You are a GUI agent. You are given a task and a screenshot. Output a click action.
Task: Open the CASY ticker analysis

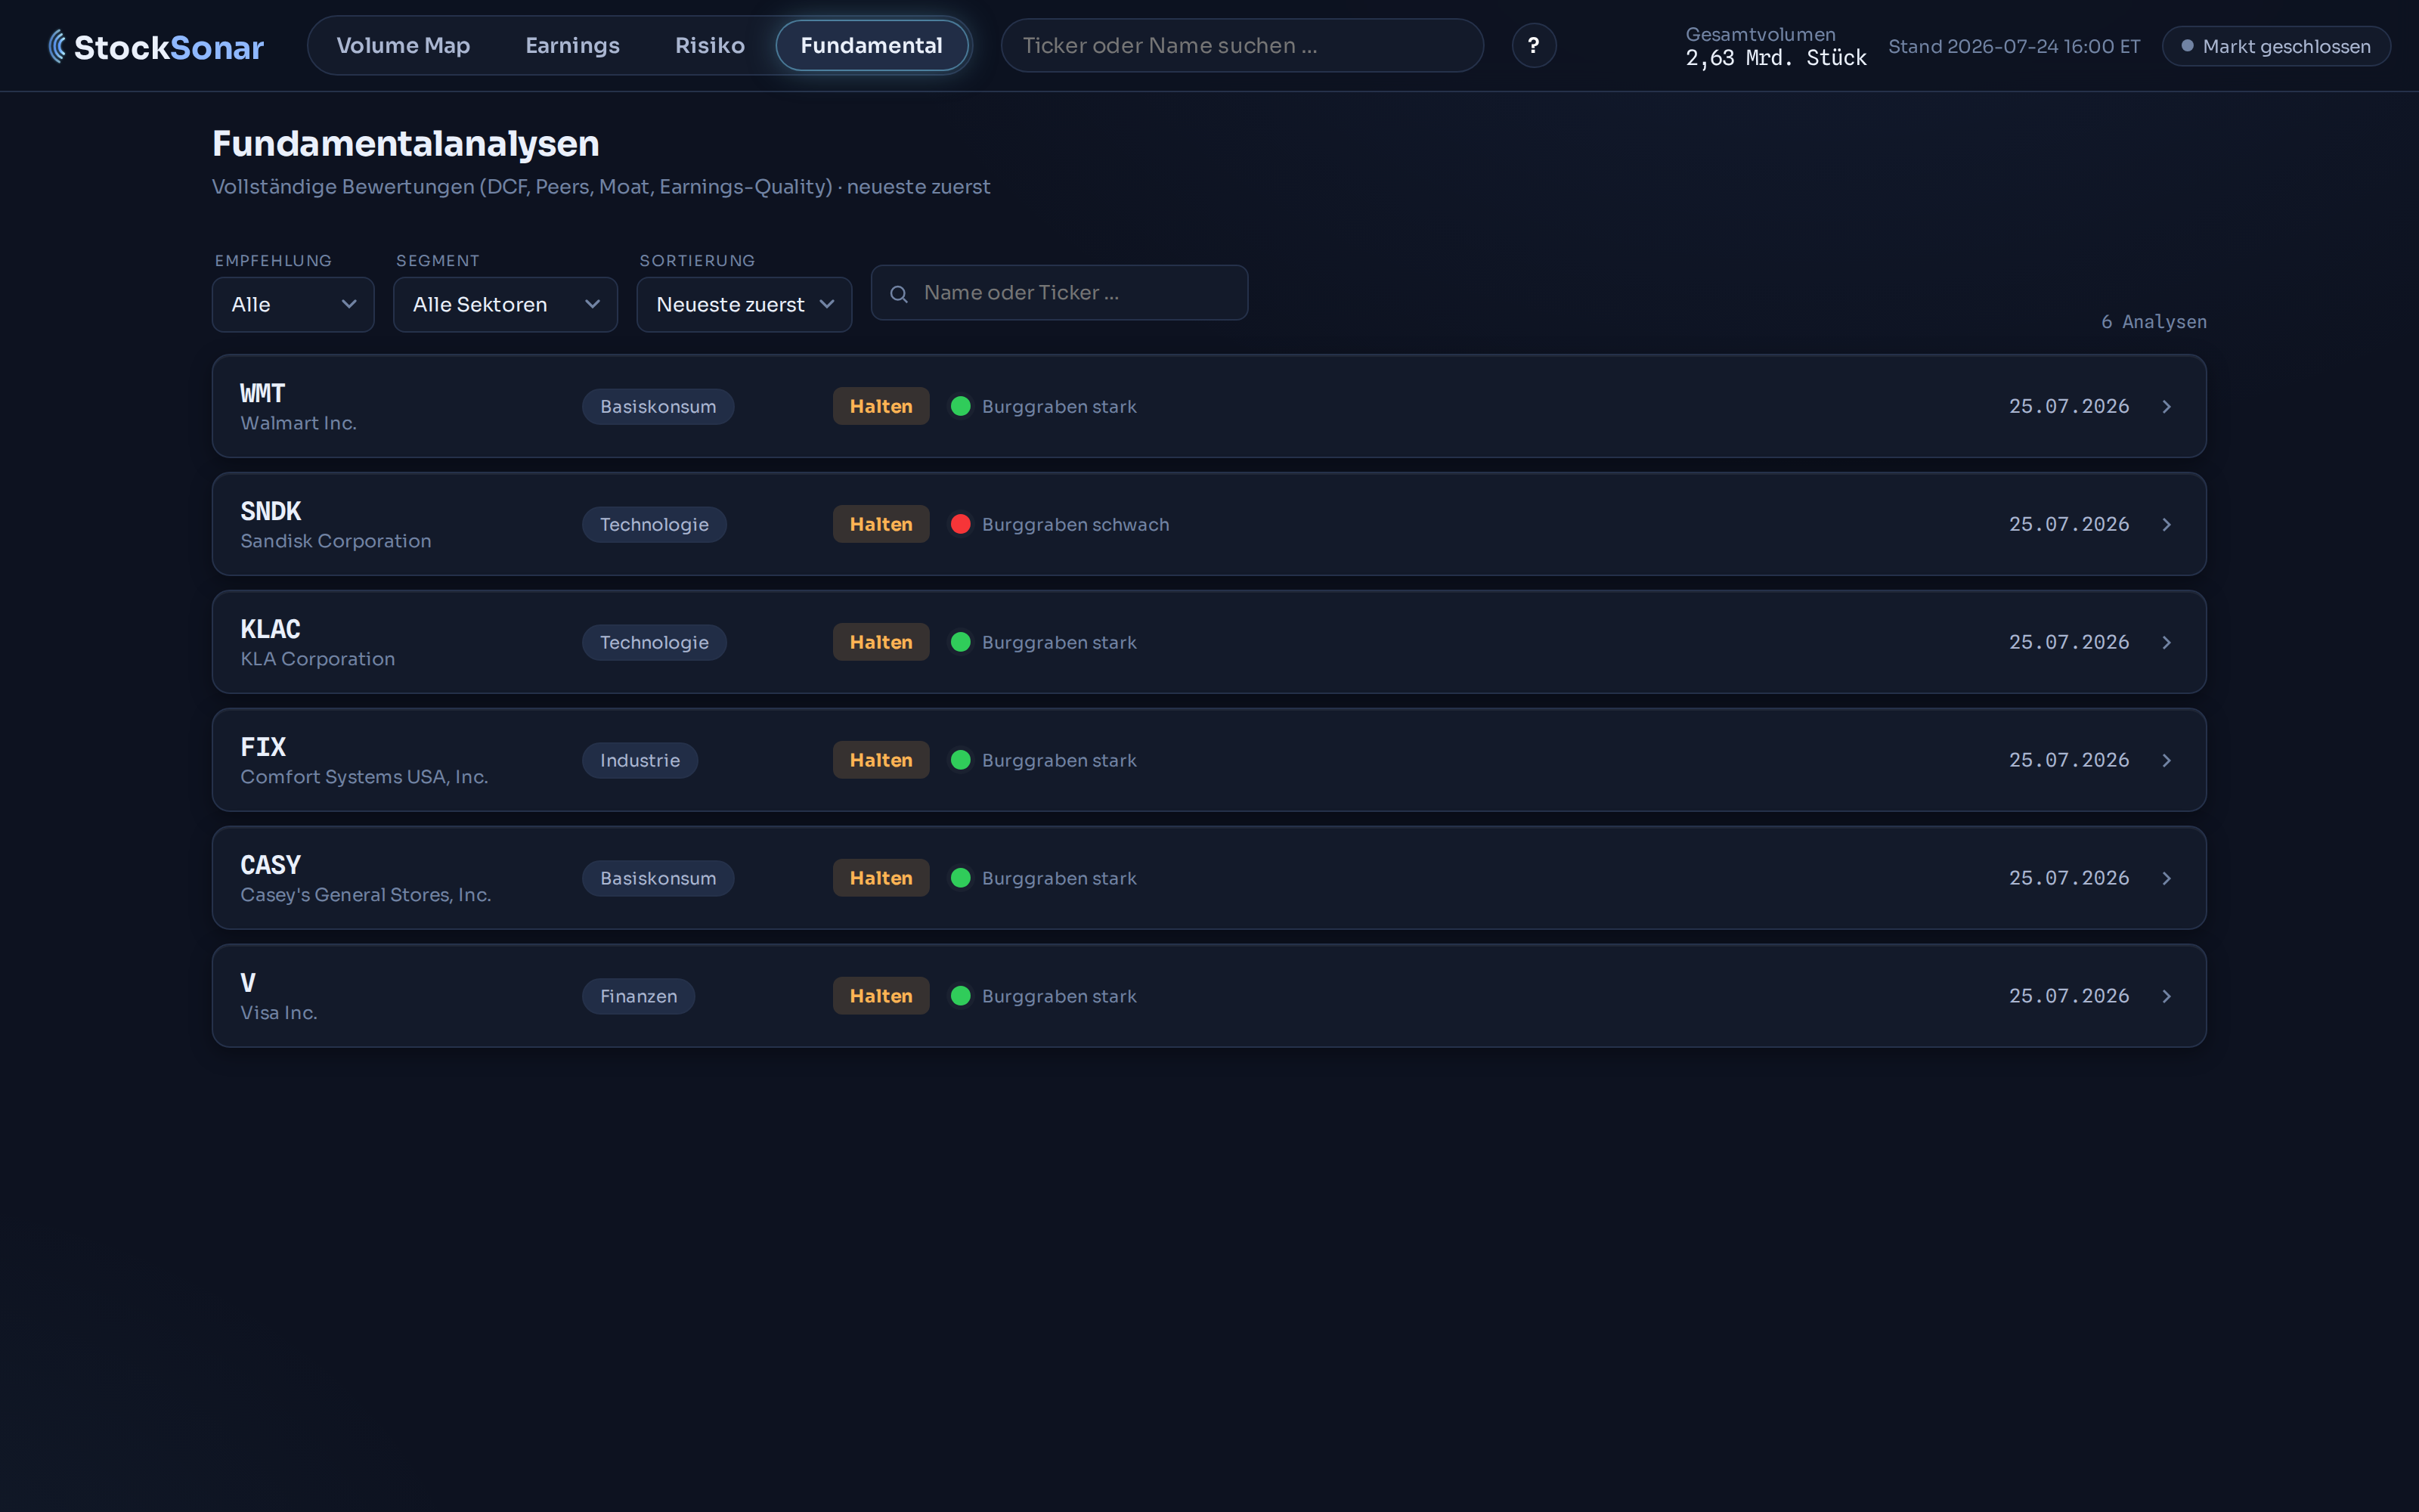(270, 865)
